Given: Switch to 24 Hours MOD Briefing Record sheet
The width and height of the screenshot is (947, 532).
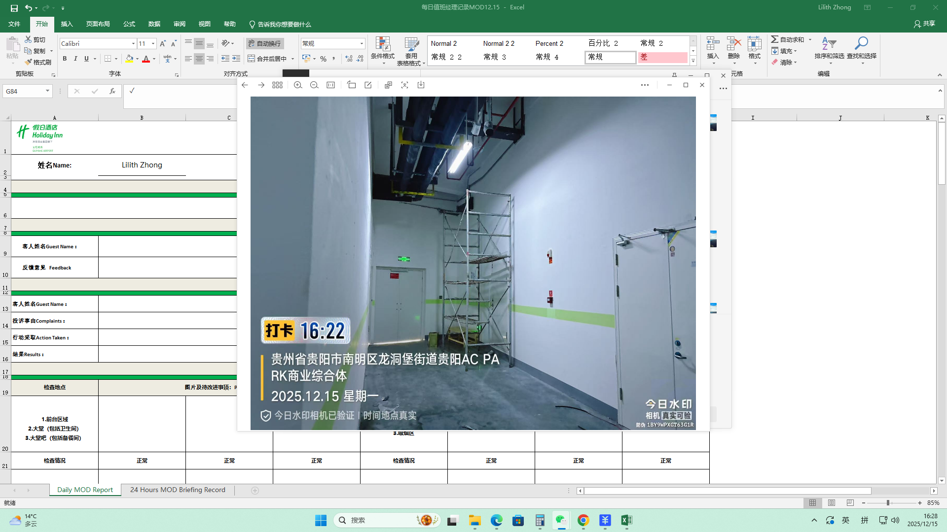Looking at the screenshot, I should (x=178, y=490).
